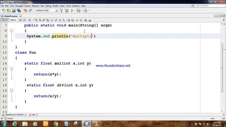Click "return(x/y);" on line 20

point(47,96)
